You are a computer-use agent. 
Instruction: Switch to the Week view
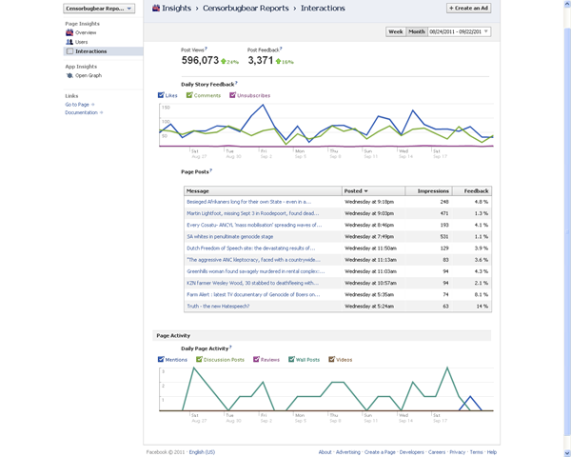(x=396, y=31)
